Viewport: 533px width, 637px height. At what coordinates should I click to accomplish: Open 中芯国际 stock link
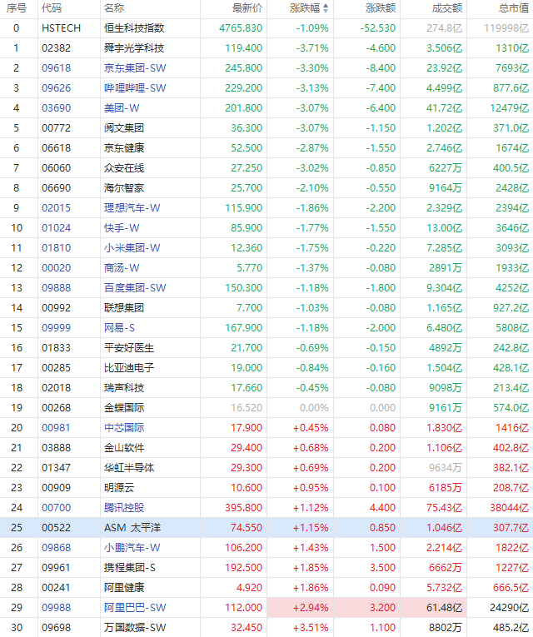124,428
